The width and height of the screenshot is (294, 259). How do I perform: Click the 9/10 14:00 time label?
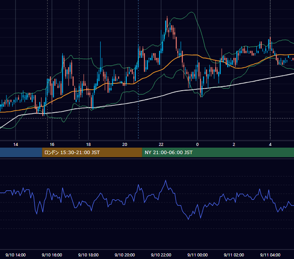click(x=16, y=255)
